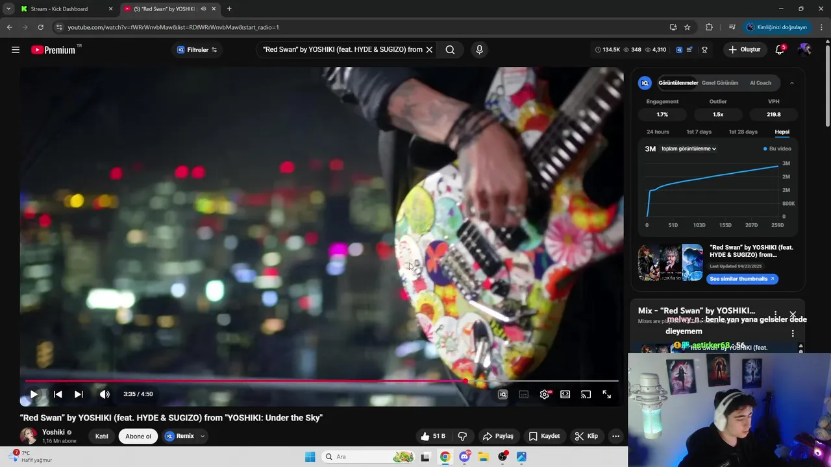Clear the search box text
The width and height of the screenshot is (831, 467).
point(429,50)
